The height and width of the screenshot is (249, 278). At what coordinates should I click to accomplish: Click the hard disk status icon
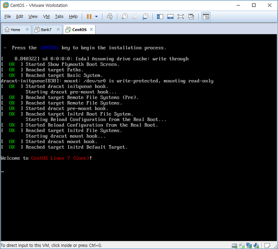point(235,246)
